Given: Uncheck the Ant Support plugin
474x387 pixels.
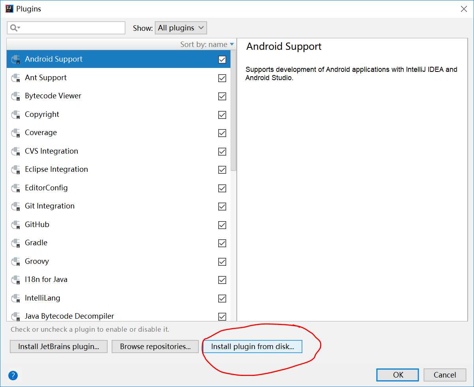Looking at the screenshot, I should (222, 78).
